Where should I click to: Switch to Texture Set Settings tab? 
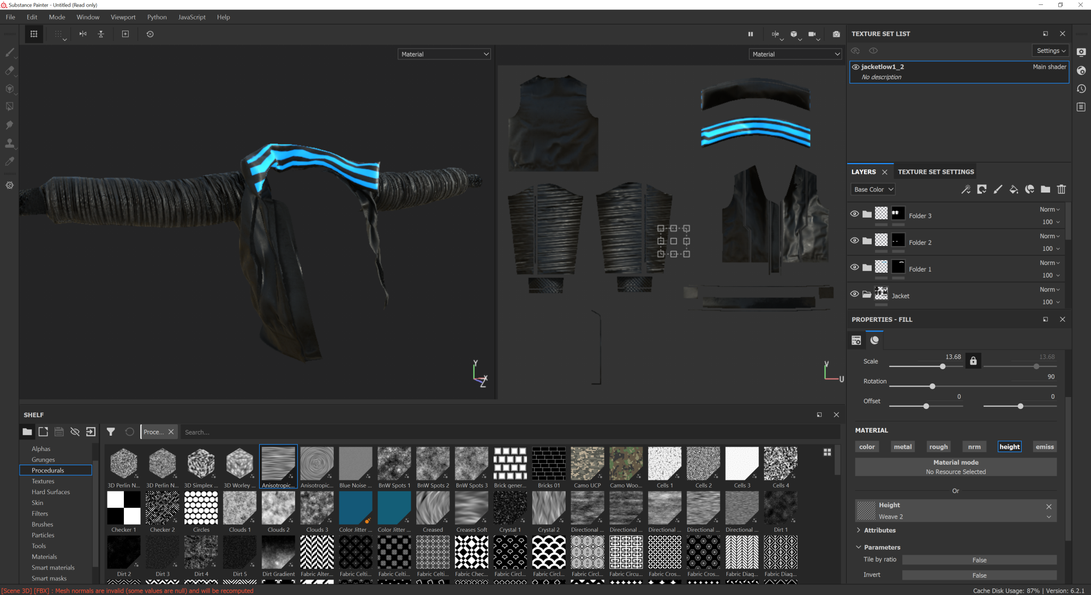click(x=936, y=172)
